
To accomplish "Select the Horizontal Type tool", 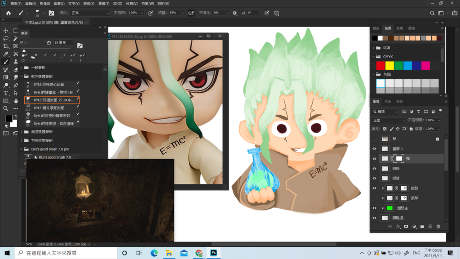I will pos(5,93).
